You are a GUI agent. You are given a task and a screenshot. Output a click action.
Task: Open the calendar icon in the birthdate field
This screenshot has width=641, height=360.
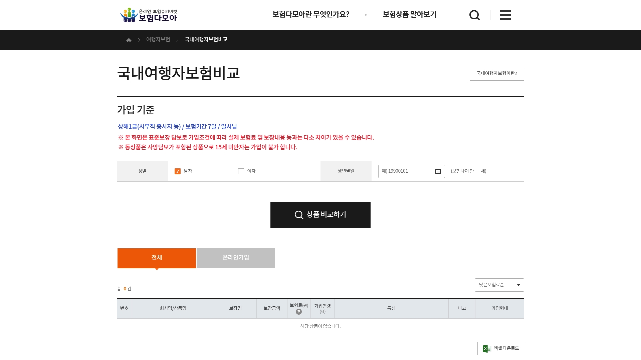(438, 171)
